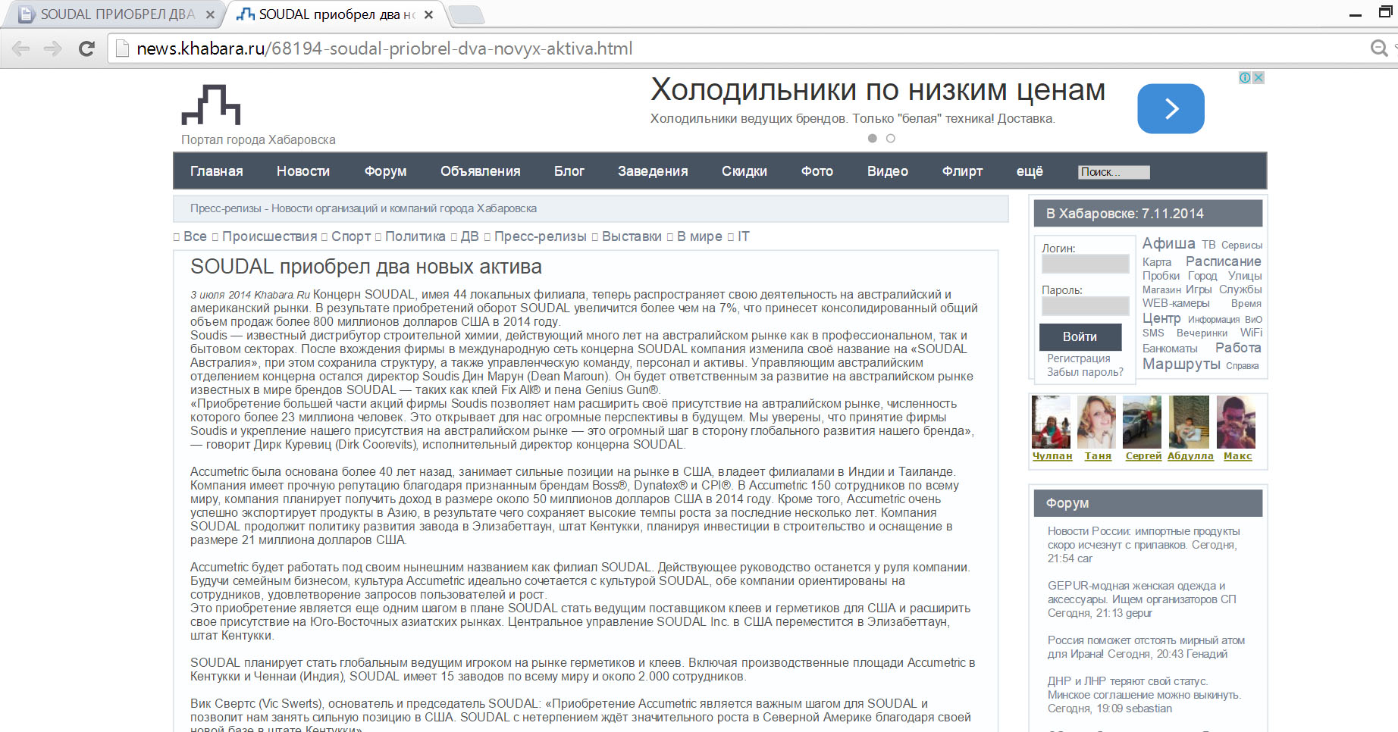Close the active SOUDAL приобрел два tab

coord(428,14)
